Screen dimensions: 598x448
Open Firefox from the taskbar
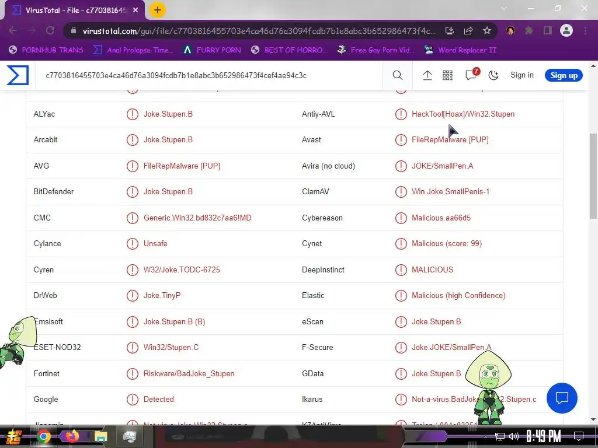72,436
